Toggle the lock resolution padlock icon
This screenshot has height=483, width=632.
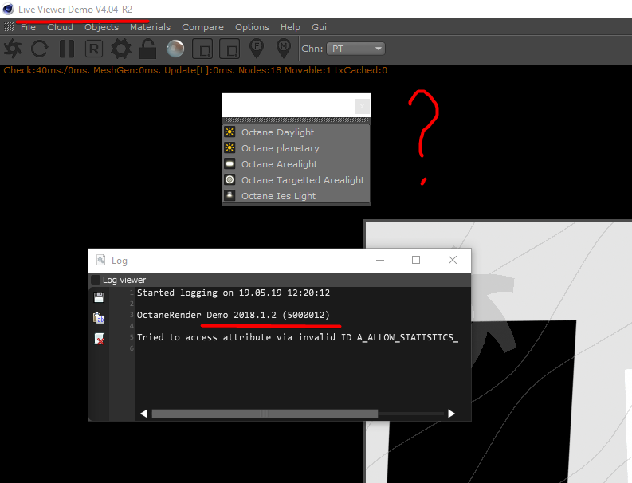click(148, 49)
